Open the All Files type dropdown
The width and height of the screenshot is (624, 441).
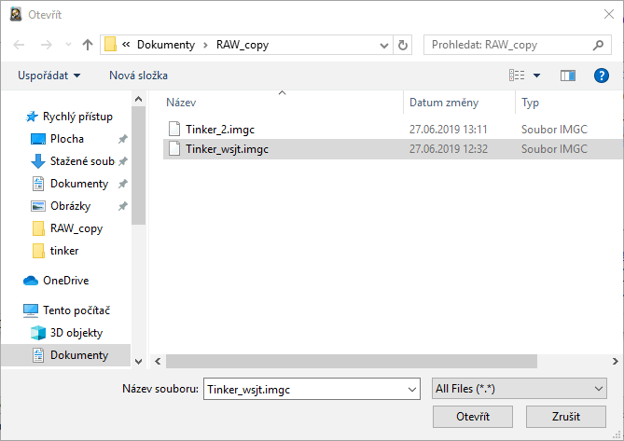click(520, 389)
